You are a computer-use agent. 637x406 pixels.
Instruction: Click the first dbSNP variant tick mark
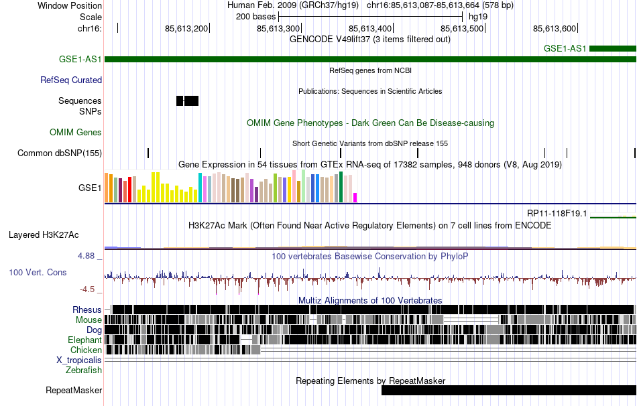(x=148, y=153)
